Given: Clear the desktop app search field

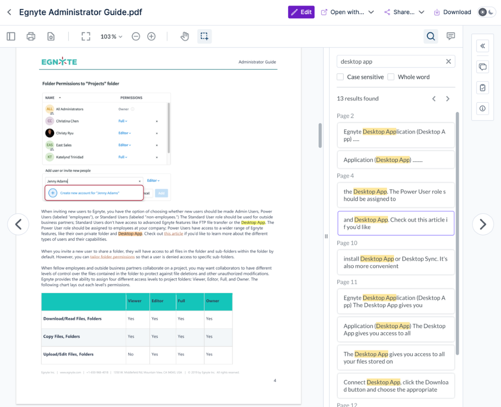Looking at the screenshot, I should pyautogui.click(x=448, y=61).
